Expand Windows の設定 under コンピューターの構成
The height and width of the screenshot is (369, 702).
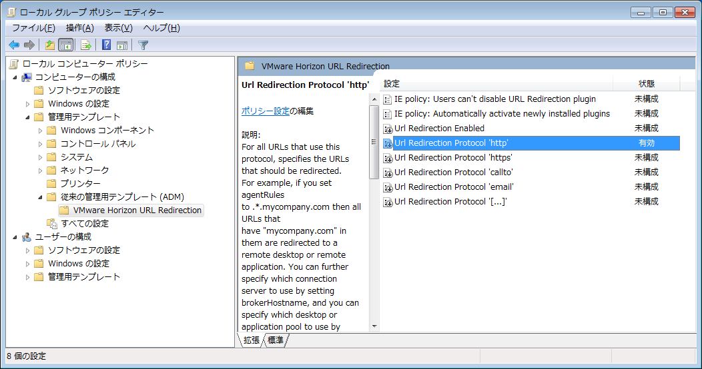coord(28,104)
